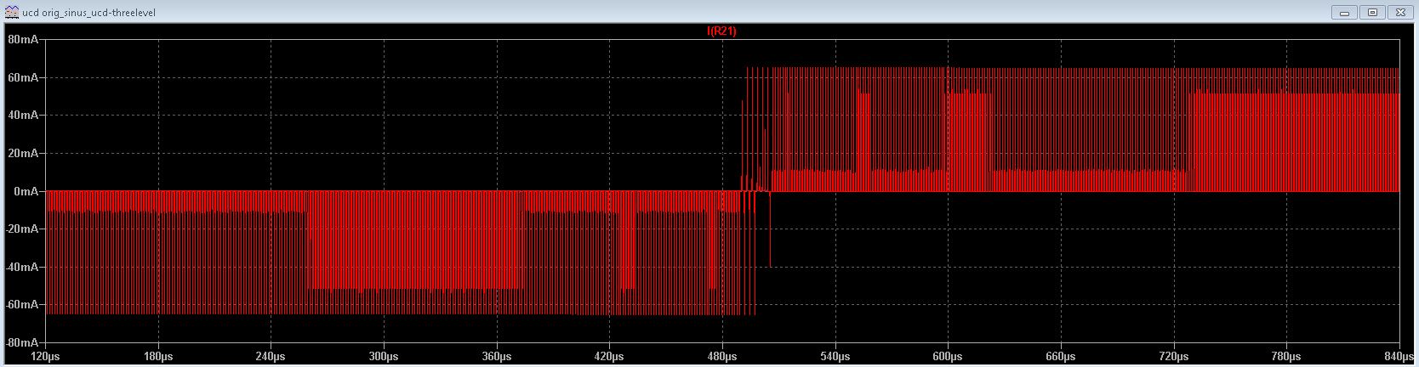Viewport: 1419px width, 367px height.
Task: Click the 80mA vertical axis label
Action: pos(22,39)
